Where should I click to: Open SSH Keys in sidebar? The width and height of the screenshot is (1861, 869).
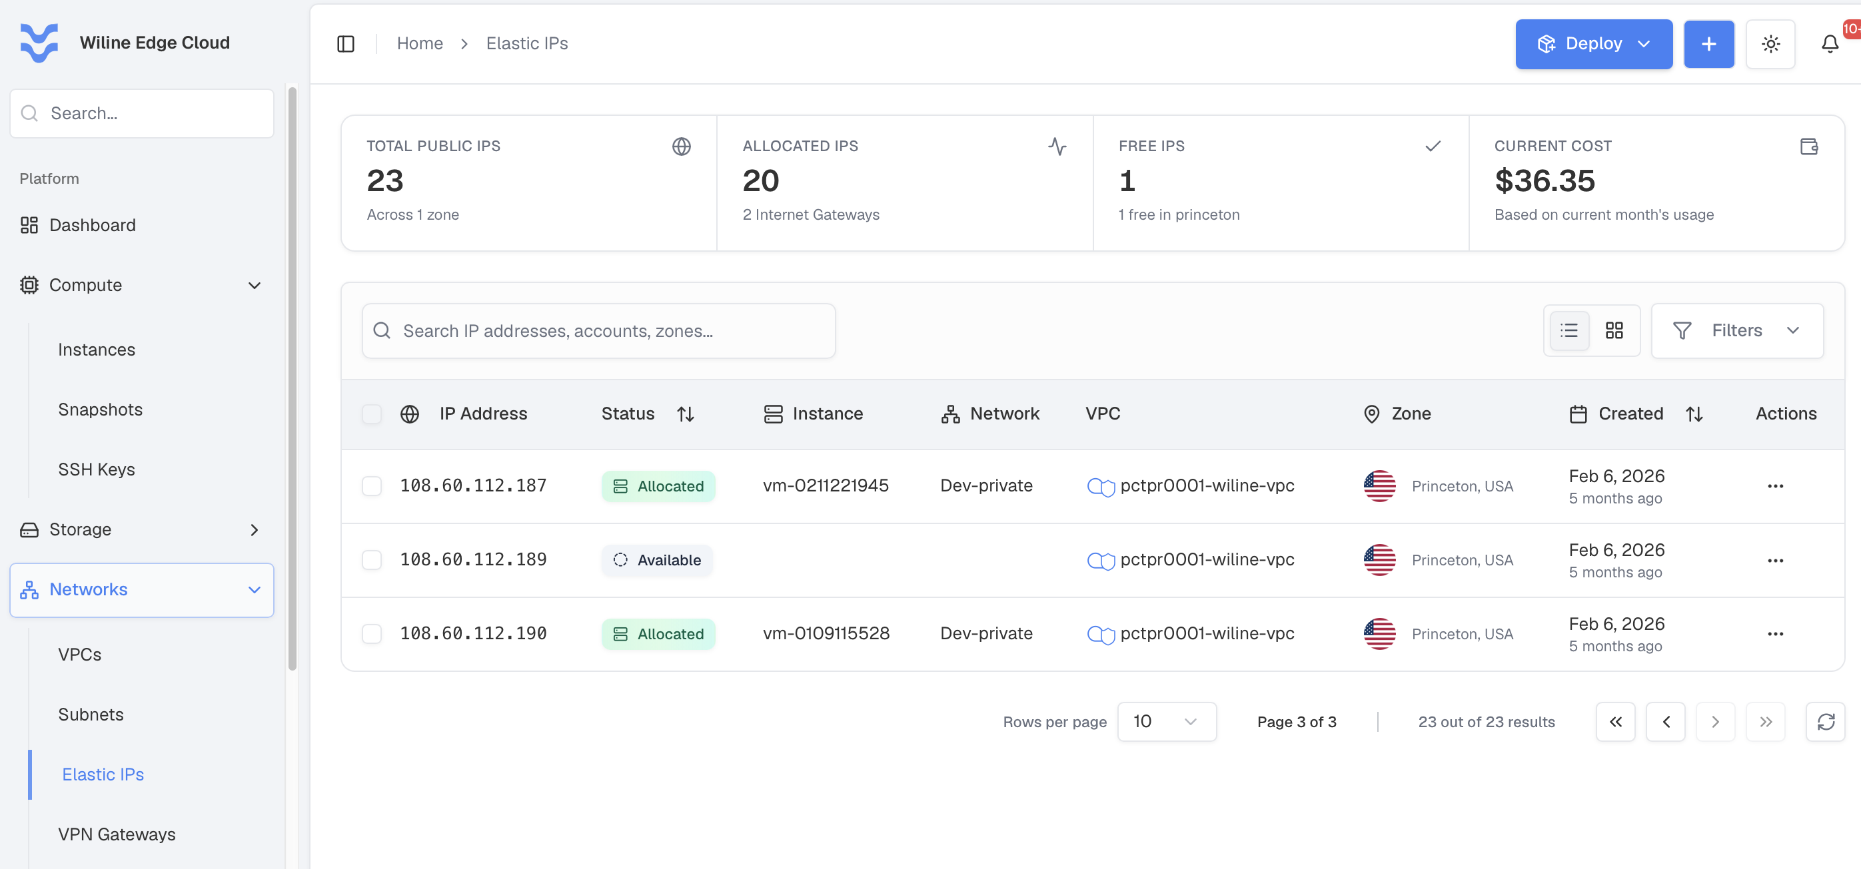pyautogui.click(x=96, y=470)
